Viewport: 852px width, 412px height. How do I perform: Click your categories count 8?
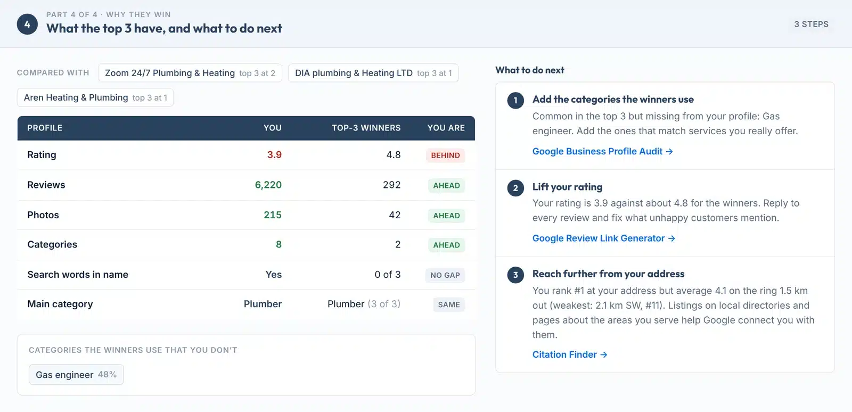pos(278,244)
